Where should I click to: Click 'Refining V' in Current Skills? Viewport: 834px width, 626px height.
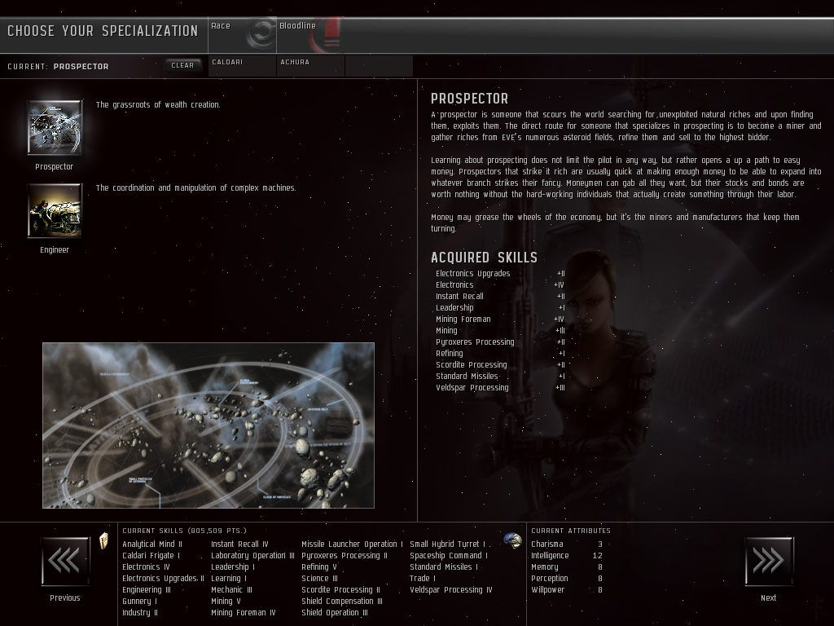click(319, 567)
